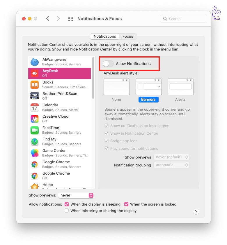
Task: Select Brother iPrint&Scan printer icon
Action: point(35,96)
